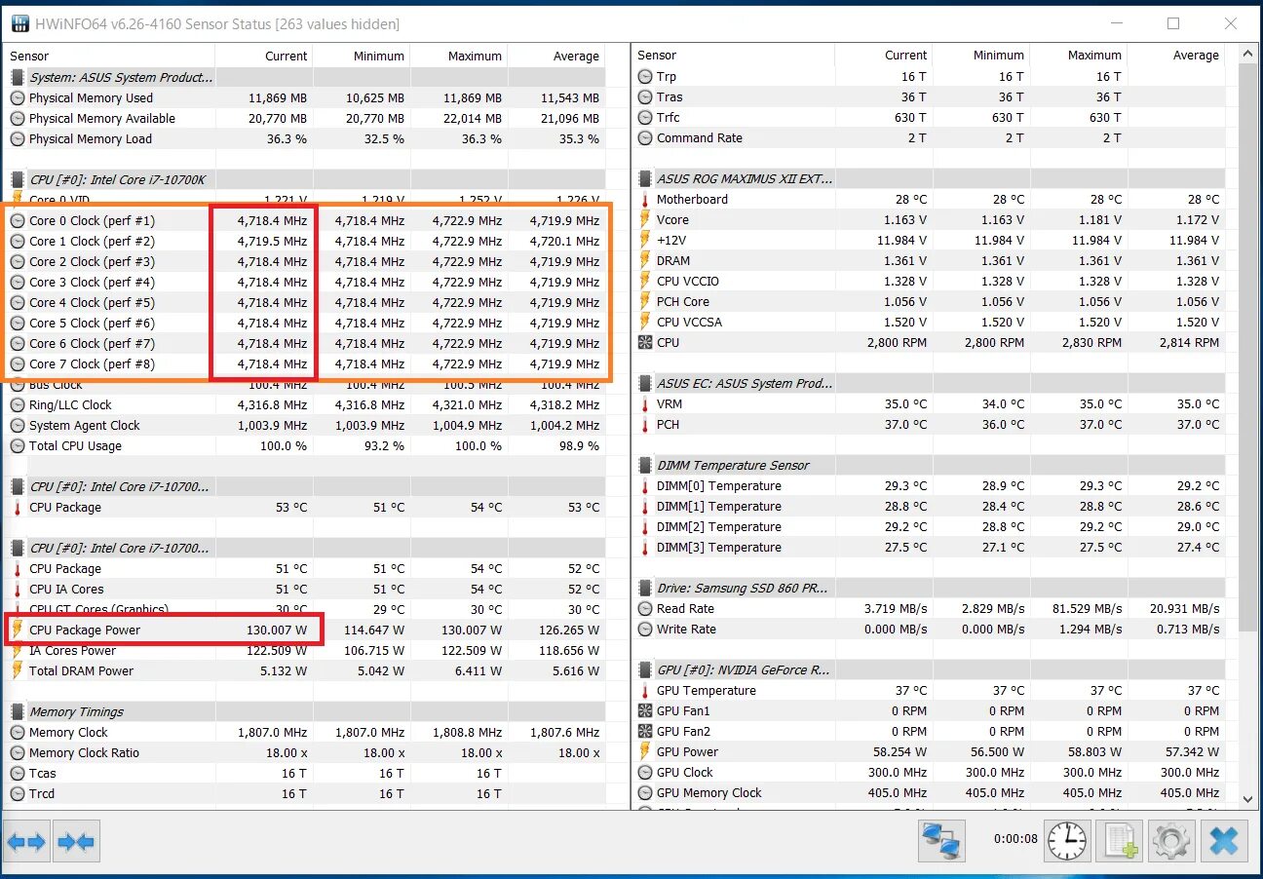Select the Memory Timings group header
Screen dimensions: 1263x879
click(x=305, y=712)
